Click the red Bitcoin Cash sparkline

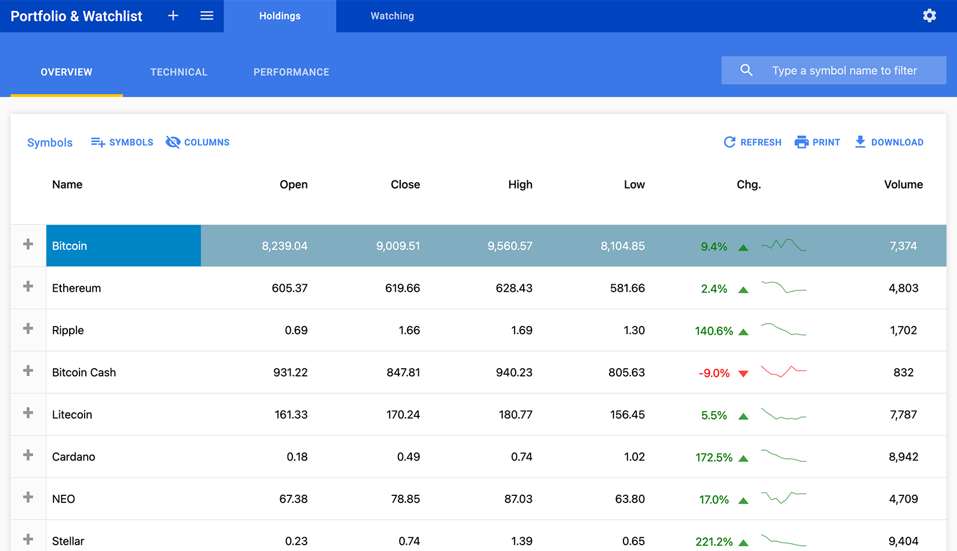point(784,371)
